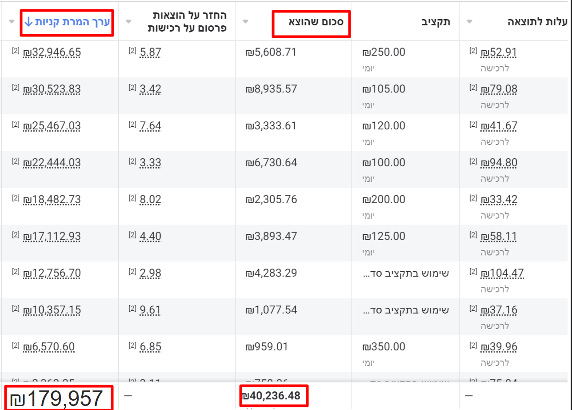Open the column menu arrow beside ערך המרת קניות

tap(12, 21)
